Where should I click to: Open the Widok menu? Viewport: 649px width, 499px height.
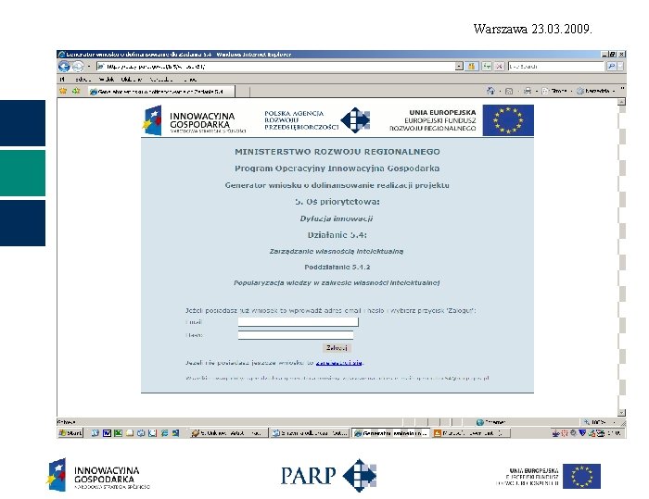click(107, 79)
